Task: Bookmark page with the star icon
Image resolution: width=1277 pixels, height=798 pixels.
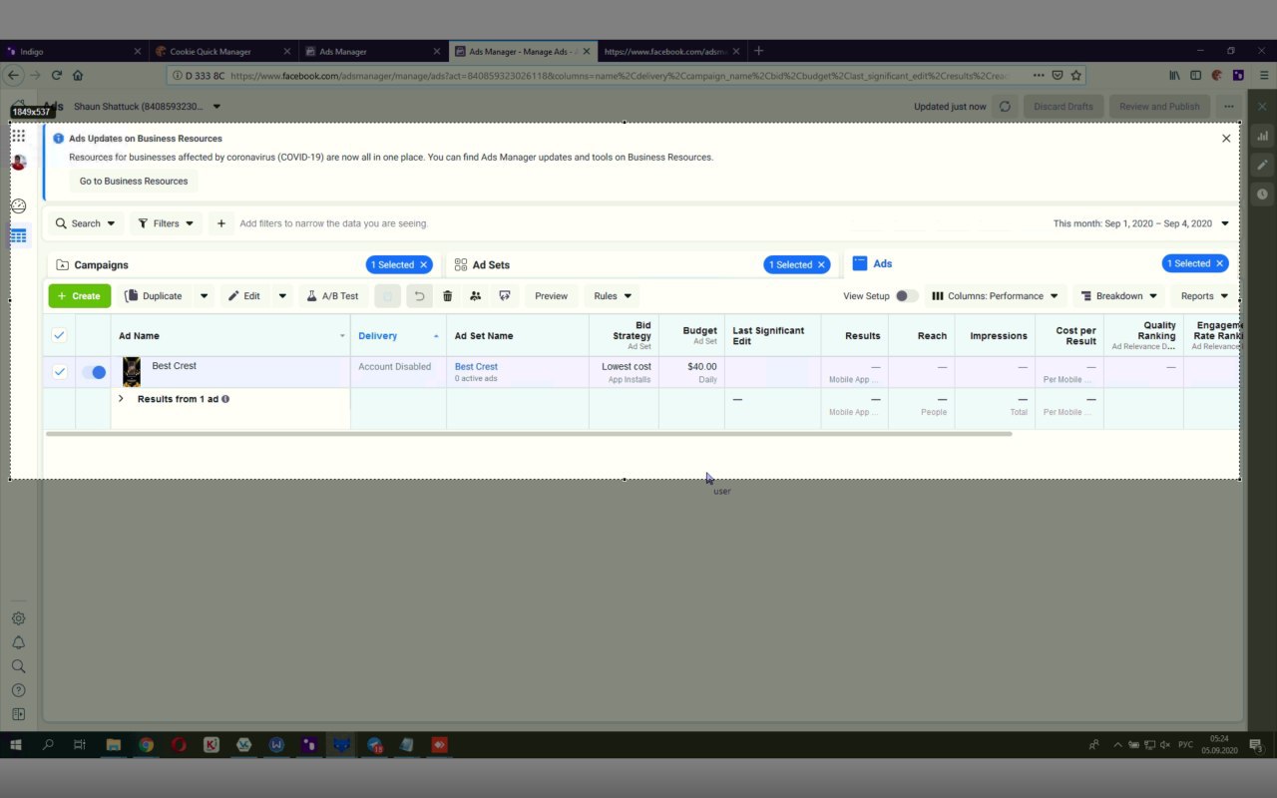Action: (x=1075, y=75)
